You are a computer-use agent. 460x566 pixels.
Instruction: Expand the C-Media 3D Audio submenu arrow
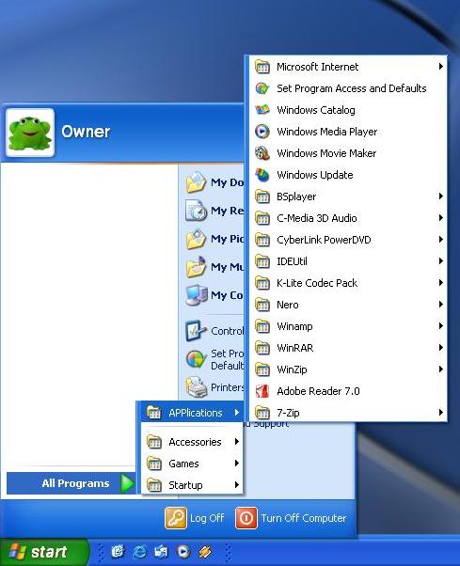click(440, 218)
